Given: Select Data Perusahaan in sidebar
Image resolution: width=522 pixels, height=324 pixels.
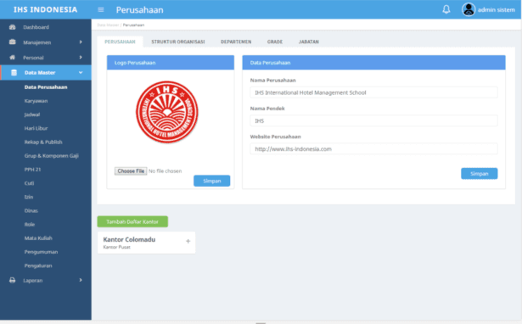Looking at the screenshot, I should coord(46,87).
